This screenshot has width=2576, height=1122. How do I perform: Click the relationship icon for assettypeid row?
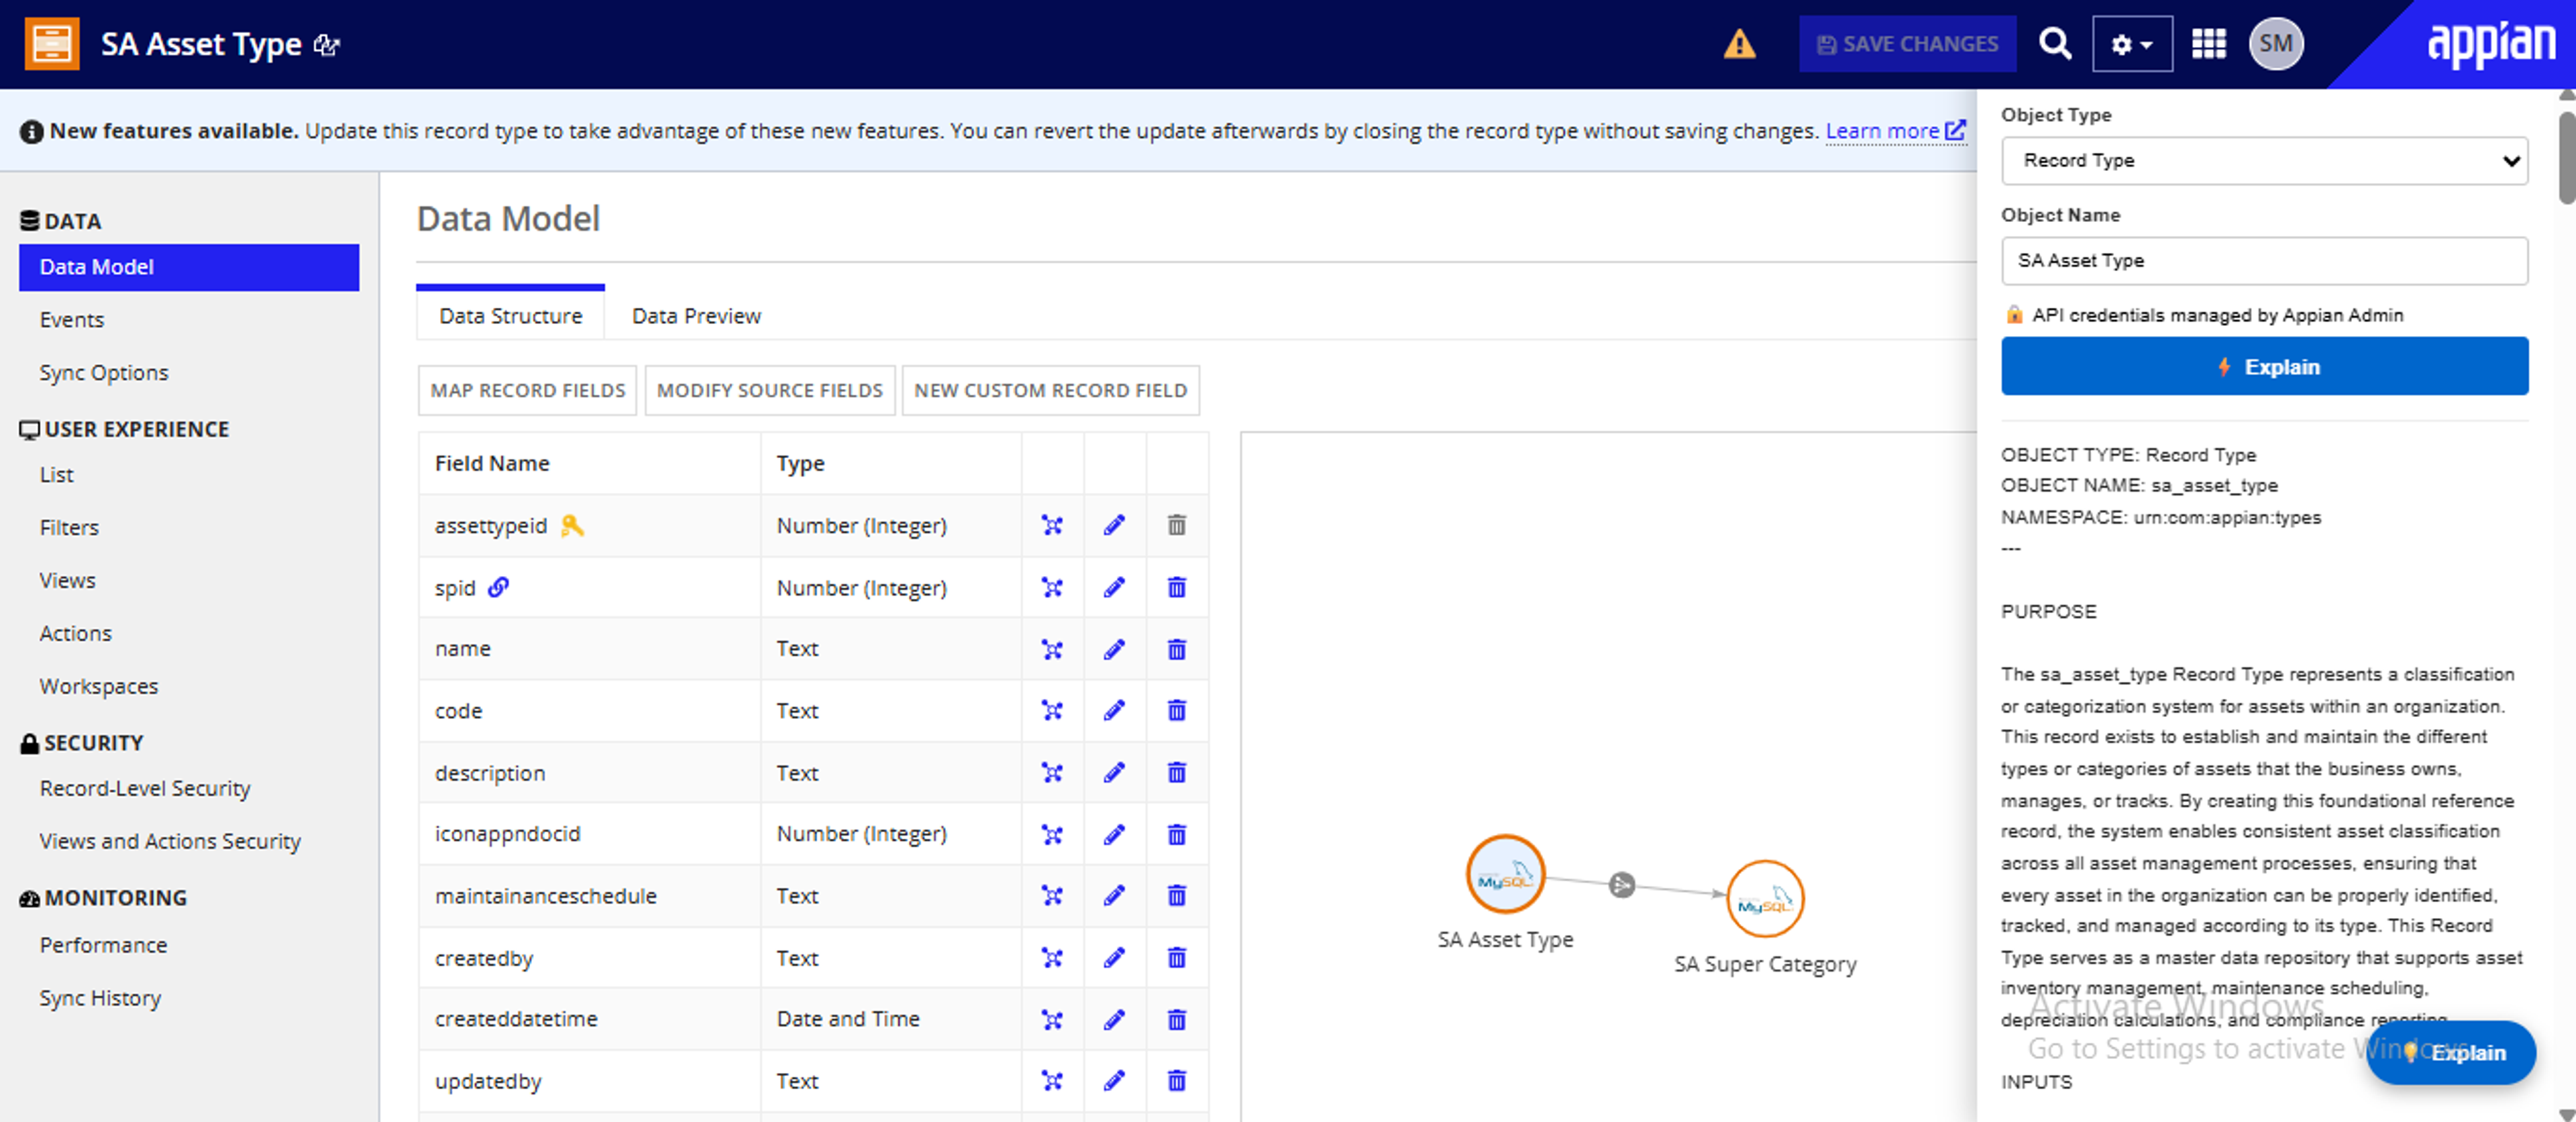tap(1052, 525)
